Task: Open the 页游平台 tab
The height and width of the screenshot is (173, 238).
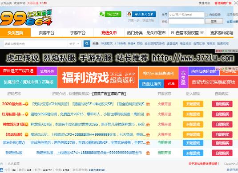Action: [x=46, y=33]
